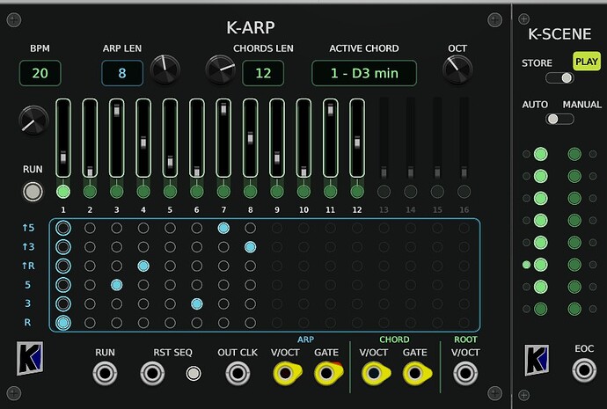Toggle the STORE/PLAY switch
607x409 pixels.
[x=559, y=77]
